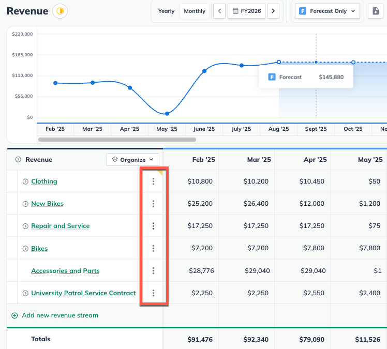387x349 pixels.
Task: Expand the New Bikes row
Action: coord(25,204)
